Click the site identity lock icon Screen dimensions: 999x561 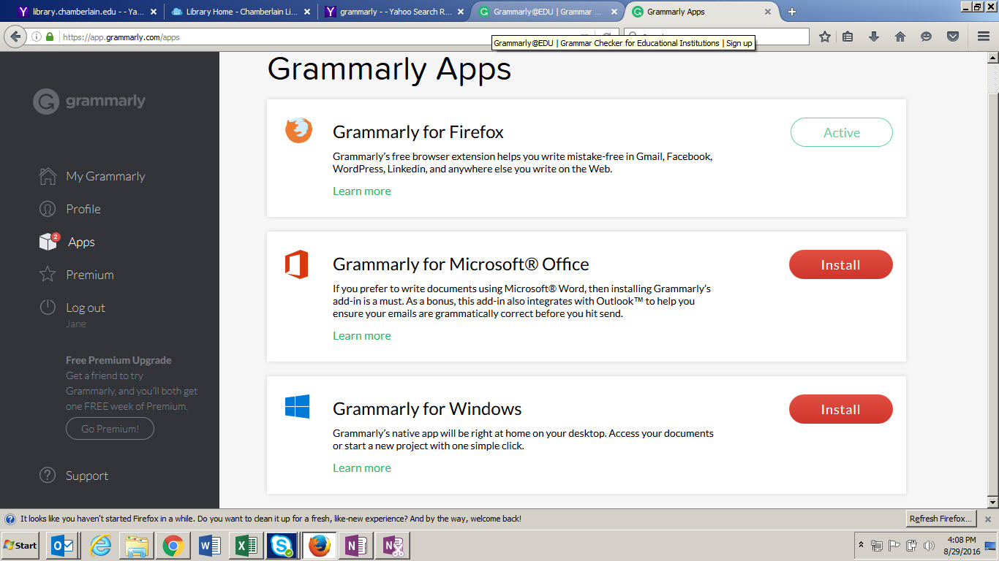click(x=50, y=37)
